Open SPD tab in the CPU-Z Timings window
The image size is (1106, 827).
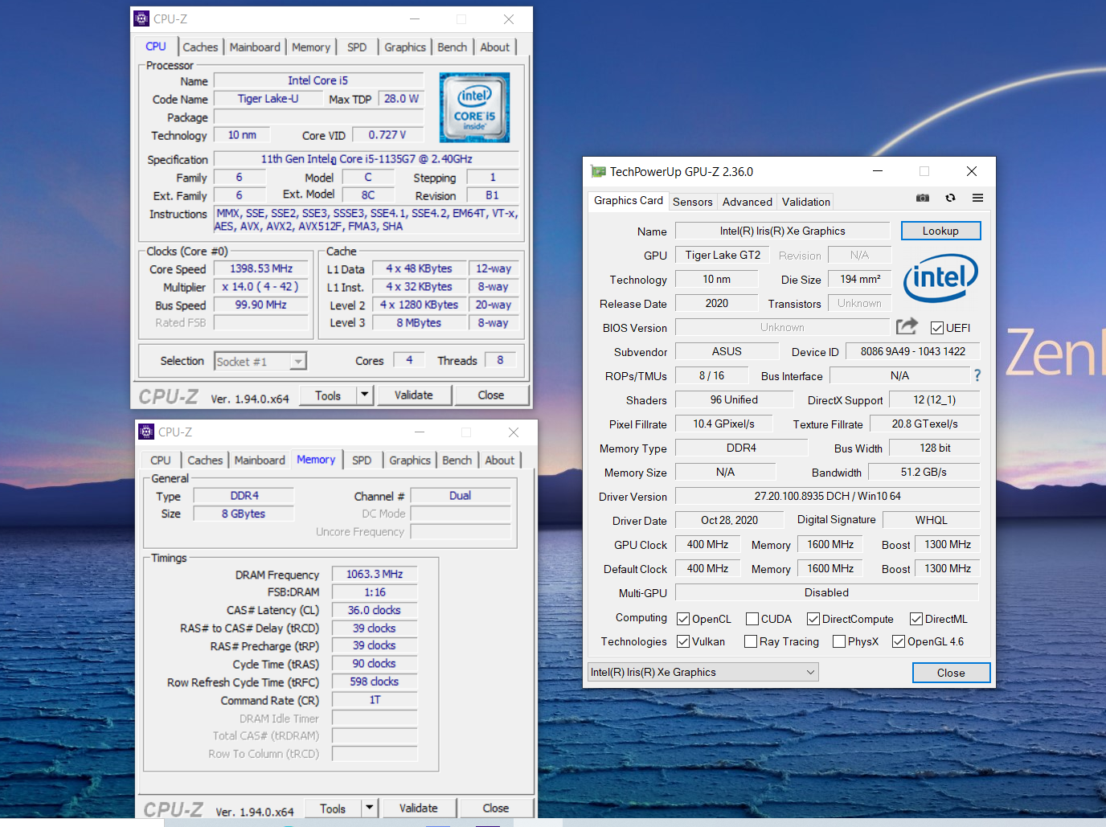coord(362,461)
